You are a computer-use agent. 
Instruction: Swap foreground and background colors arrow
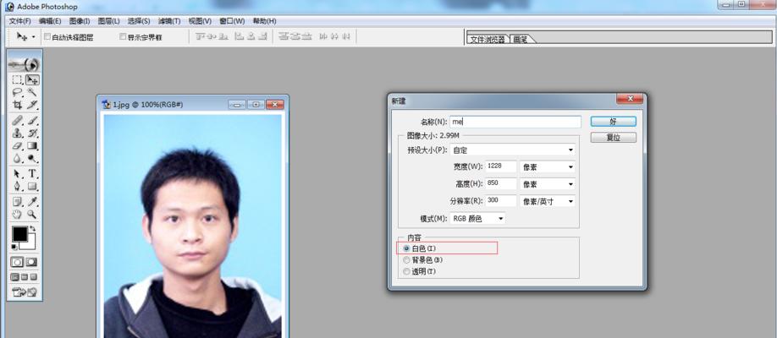pos(33,229)
